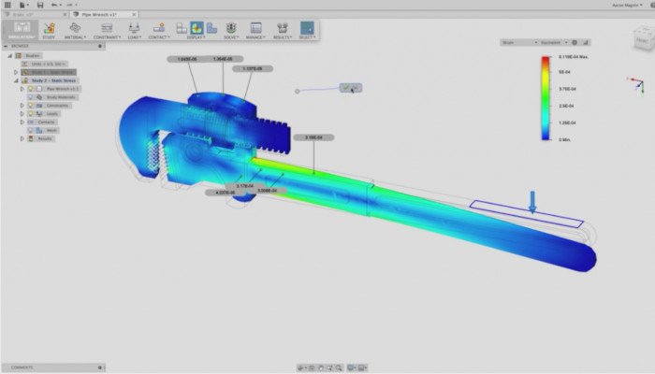Screen dimensions: 655x374
Task: Expand the Constraints tree node
Action: [x=22, y=106]
